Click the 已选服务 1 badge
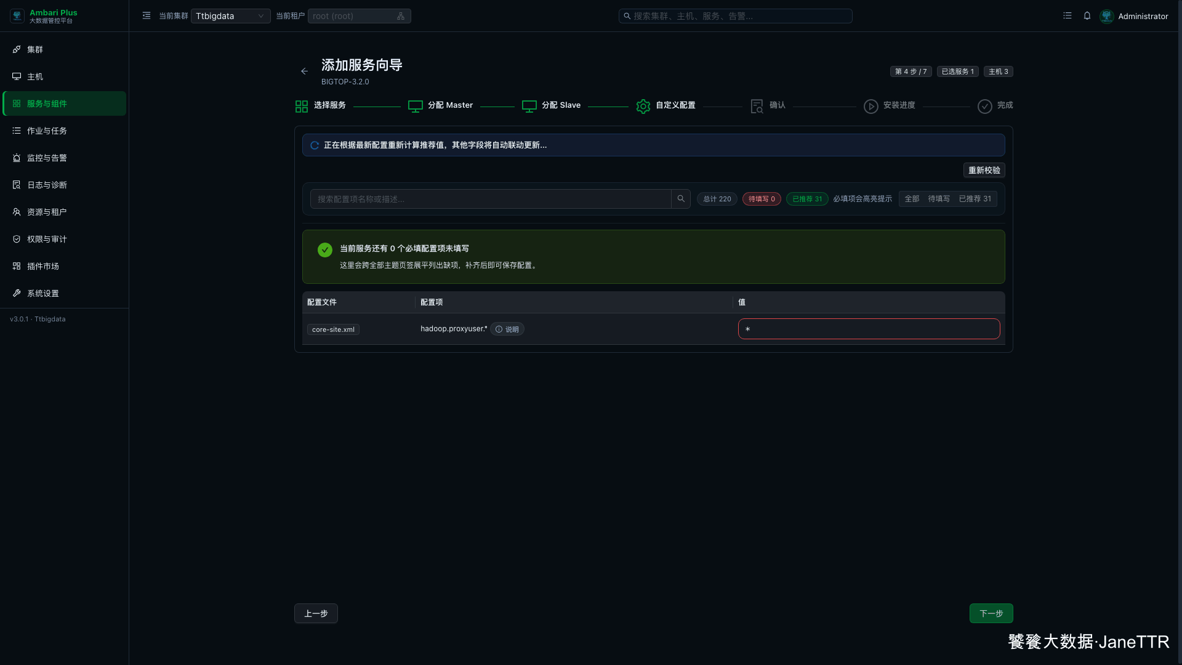The image size is (1182, 665). pyautogui.click(x=958, y=71)
